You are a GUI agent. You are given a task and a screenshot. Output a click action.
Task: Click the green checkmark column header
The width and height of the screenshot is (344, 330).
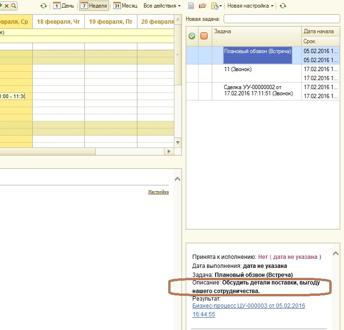[x=192, y=36]
